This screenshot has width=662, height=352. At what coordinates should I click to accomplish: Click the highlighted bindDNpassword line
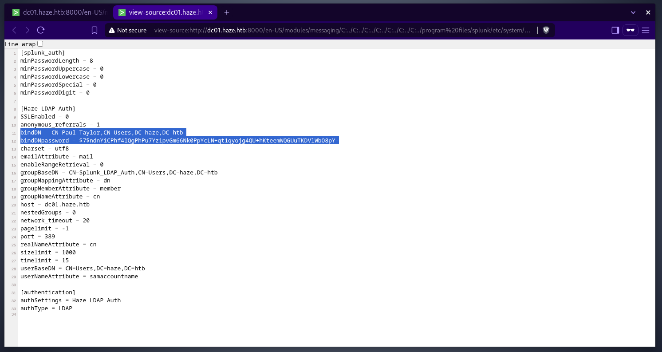179,141
